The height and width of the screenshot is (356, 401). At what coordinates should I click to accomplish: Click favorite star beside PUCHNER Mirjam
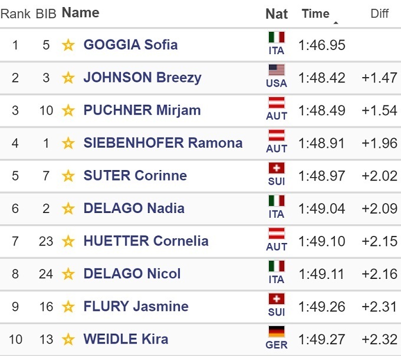(x=68, y=111)
